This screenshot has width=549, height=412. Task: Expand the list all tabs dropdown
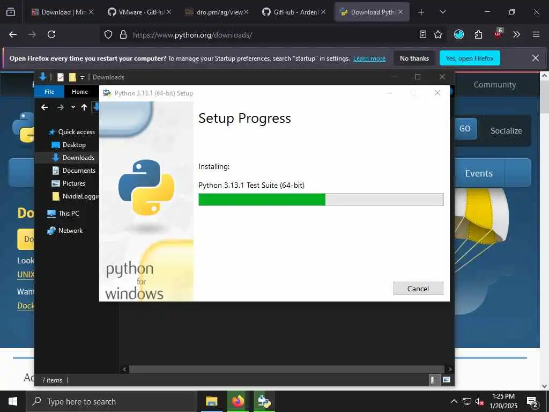pos(442,12)
